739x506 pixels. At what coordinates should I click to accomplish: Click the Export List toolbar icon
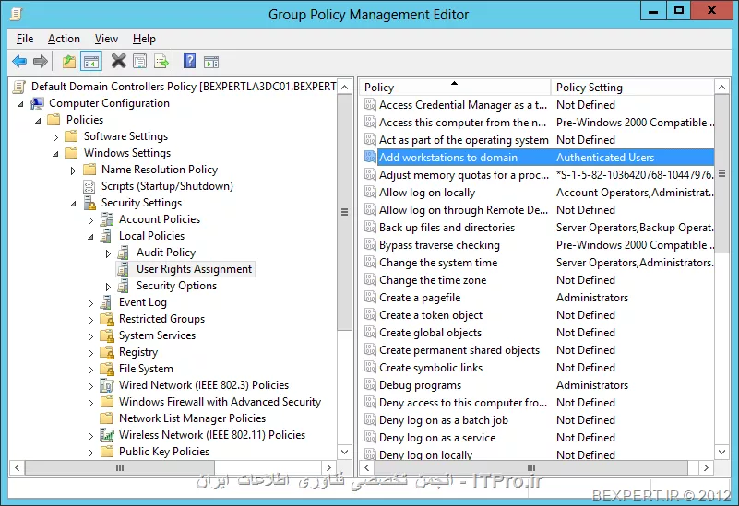pyautogui.click(x=161, y=62)
